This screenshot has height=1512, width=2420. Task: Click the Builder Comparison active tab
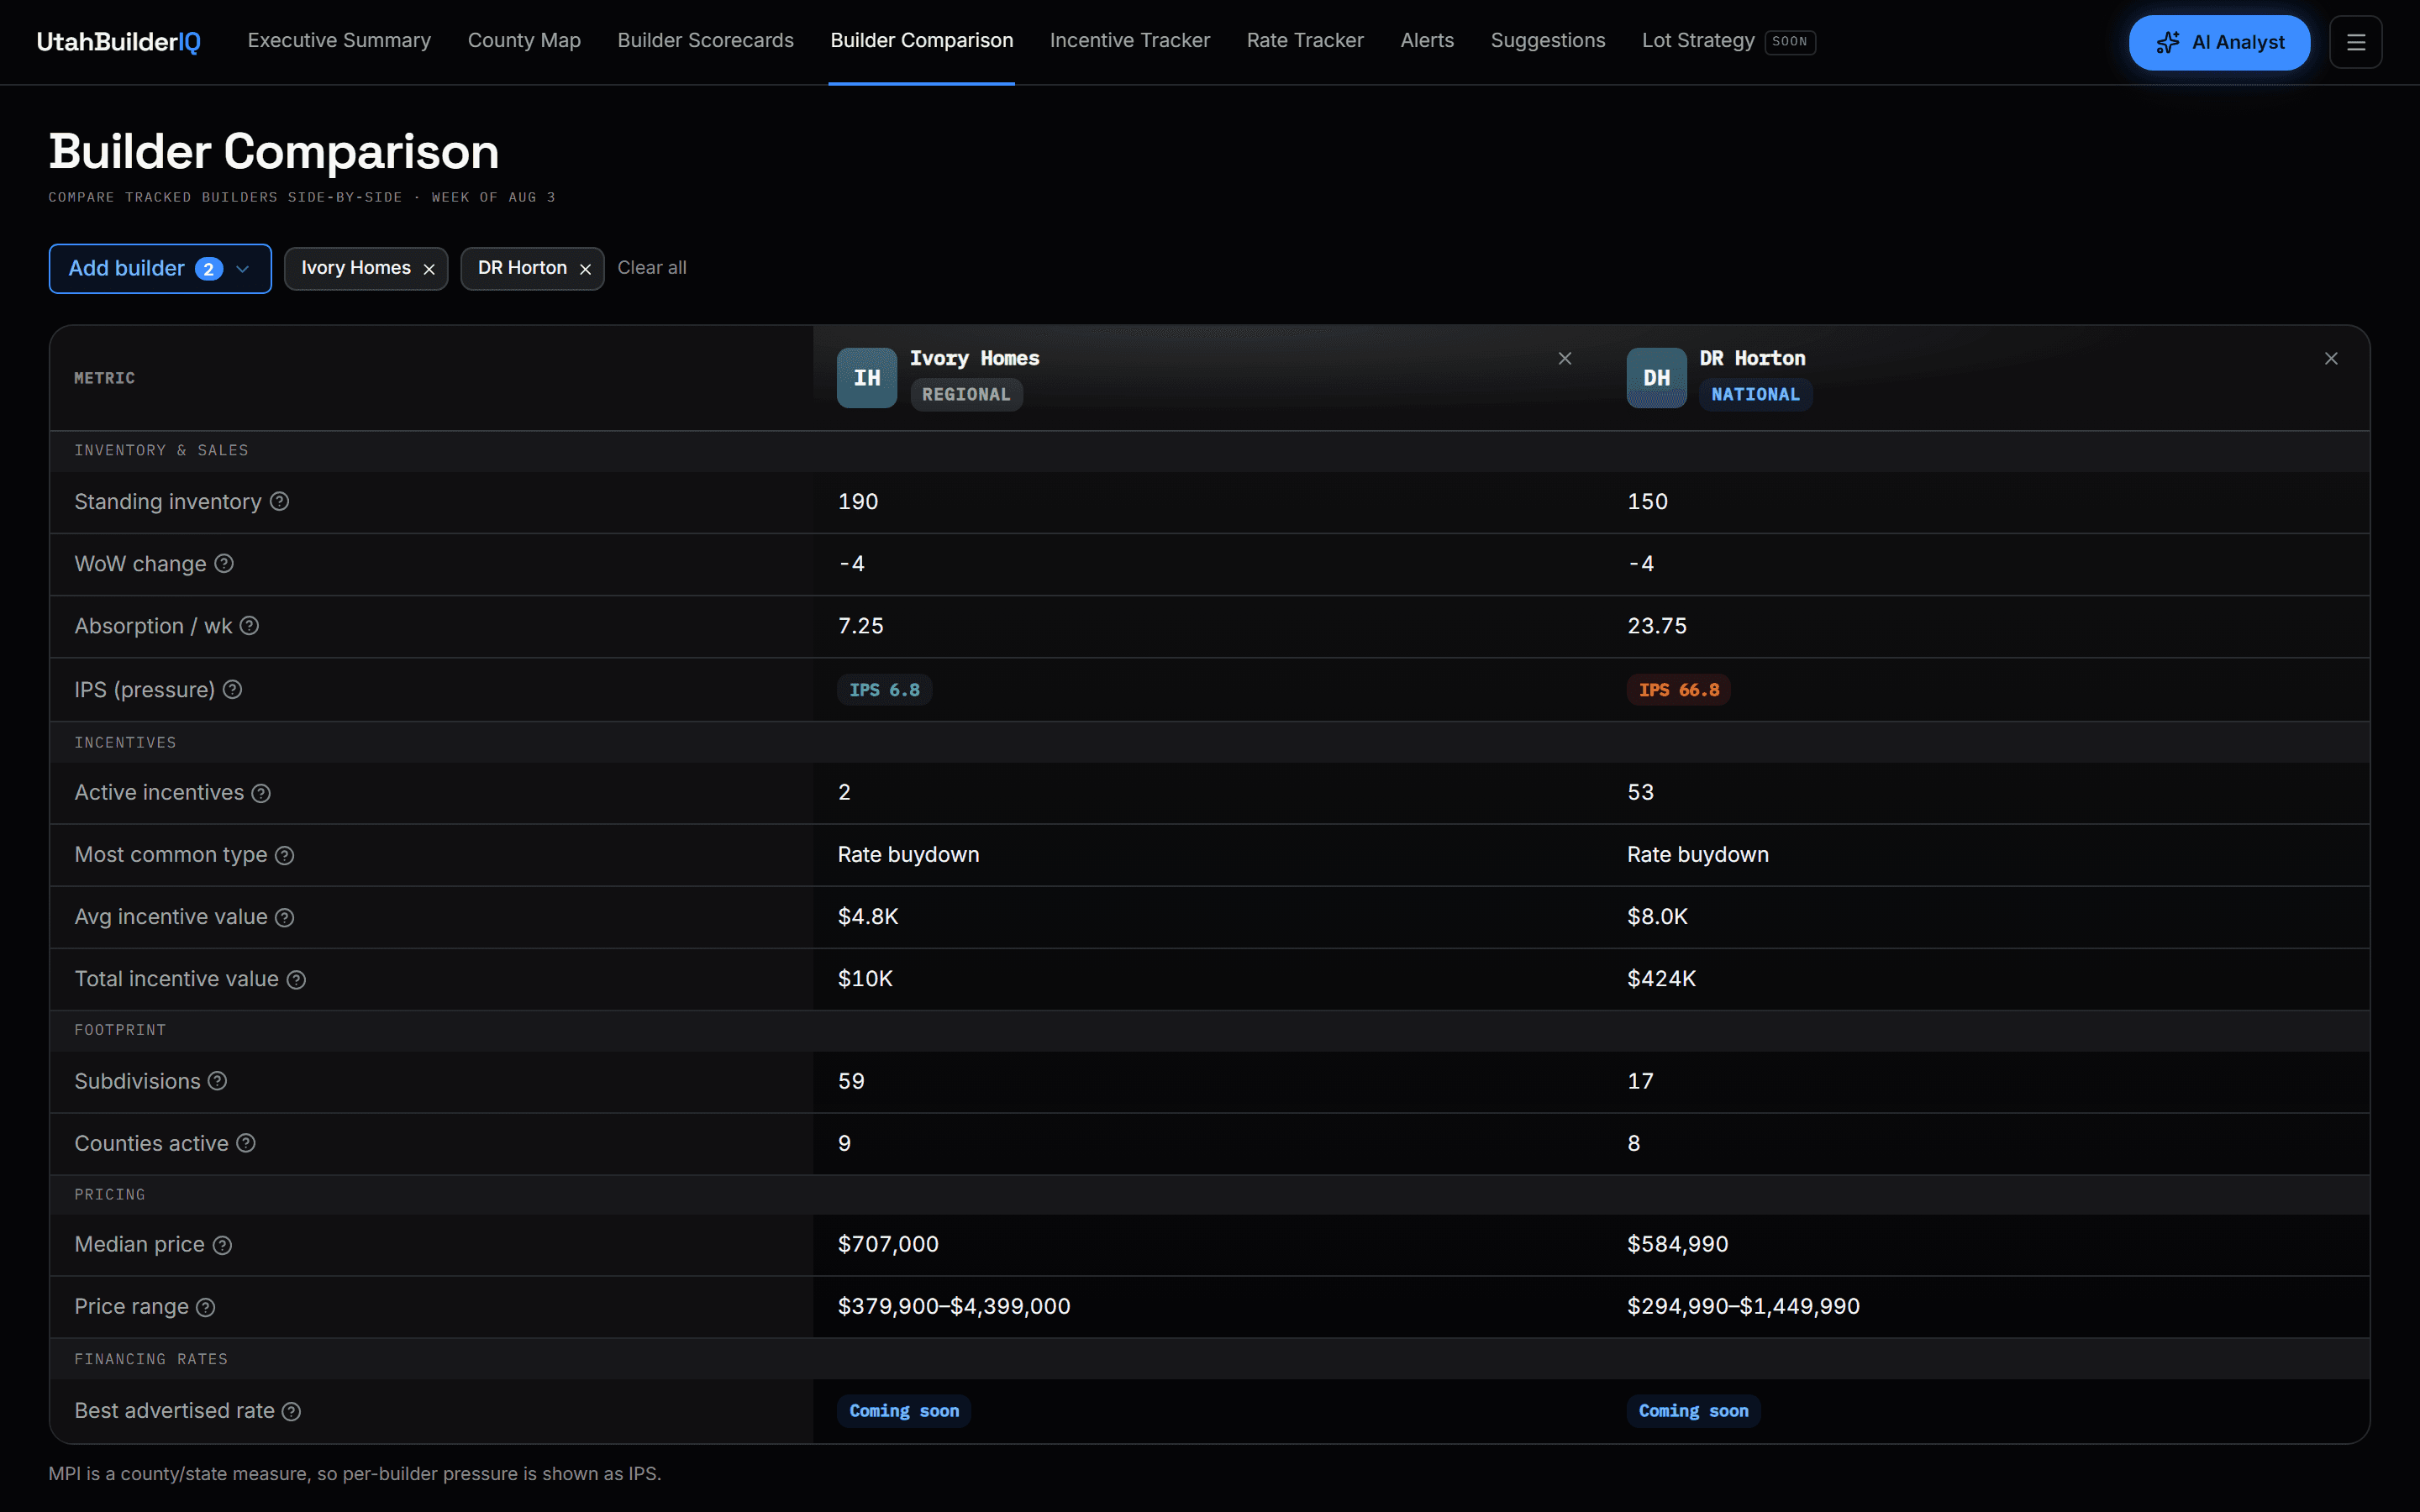click(921, 41)
